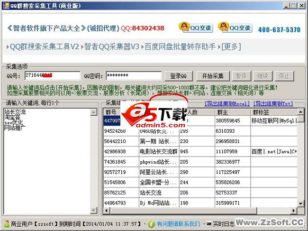Screen dimensions: 308x231
Task: Close the QQ群搜索采集工具 window
Action: click(x=301, y=6)
